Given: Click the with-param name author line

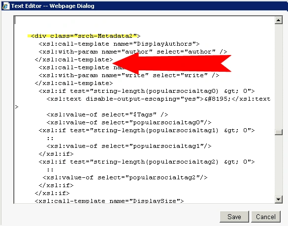Looking at the screenshot, I should [133, 52].
